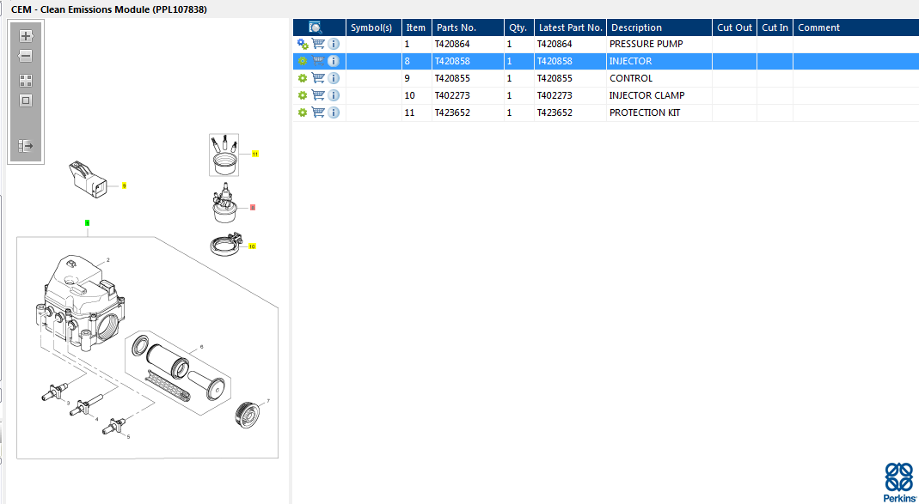This screenshot has width=919, height=504.
Task: Click gear icon on CONTROL row
Action: point(303,78)
